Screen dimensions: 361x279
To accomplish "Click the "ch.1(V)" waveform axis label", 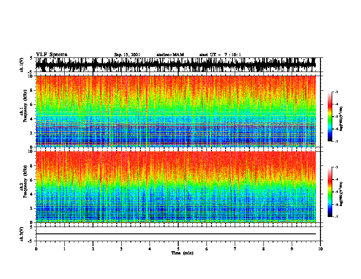I will point(21,65).
